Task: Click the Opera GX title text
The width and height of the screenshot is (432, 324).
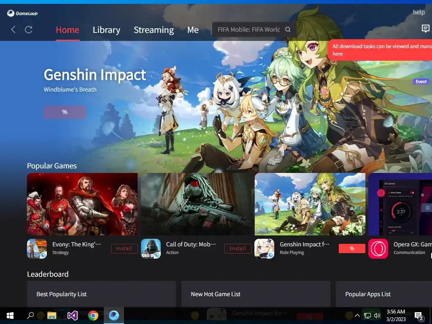Action: pyautogui.click(x=413, y=244)
